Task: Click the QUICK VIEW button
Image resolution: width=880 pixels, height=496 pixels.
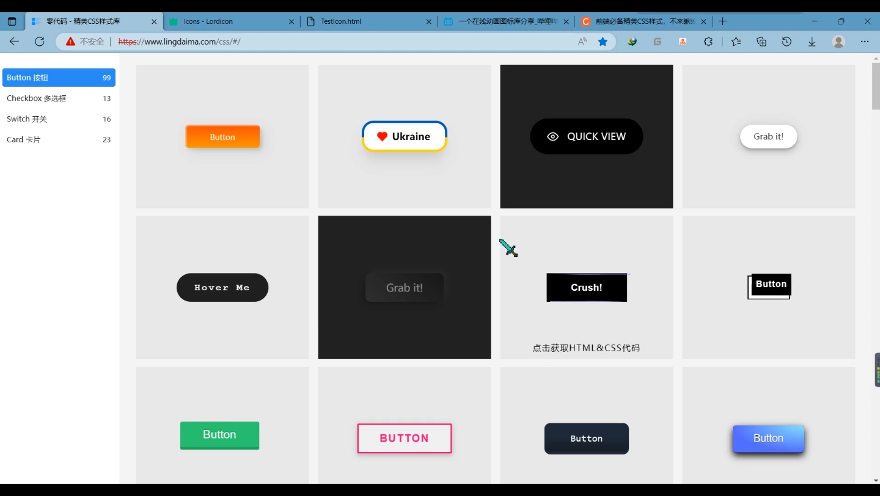Action: 587,136
